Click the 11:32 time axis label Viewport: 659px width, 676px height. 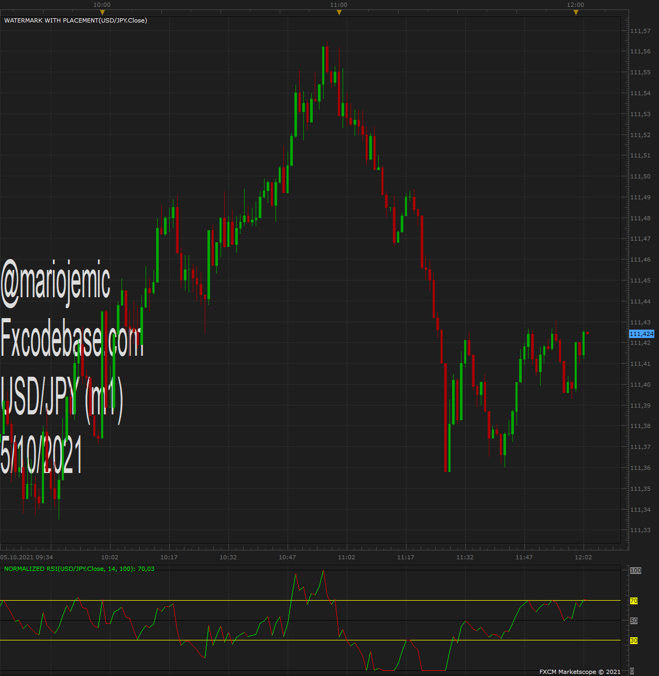click(x=465, y=557)
